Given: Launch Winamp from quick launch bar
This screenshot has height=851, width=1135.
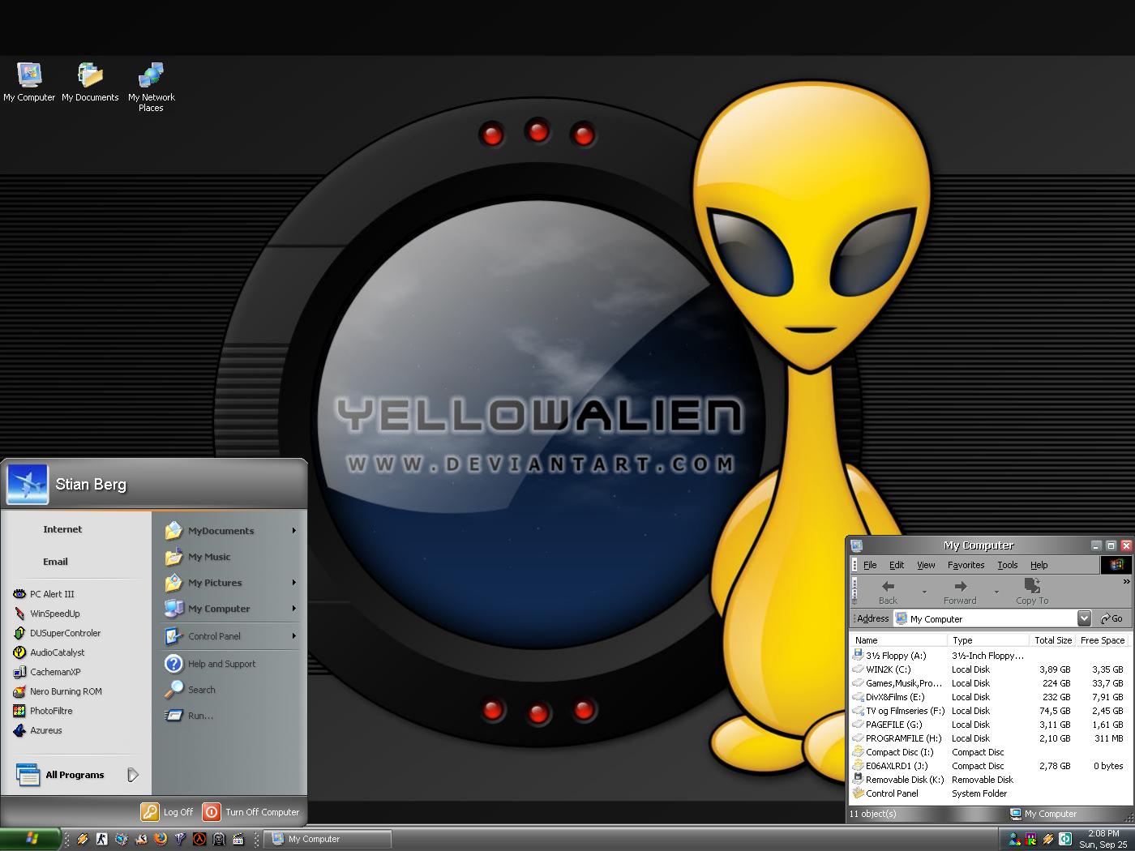Looking at the screenshot, I should tap(83, 839).
